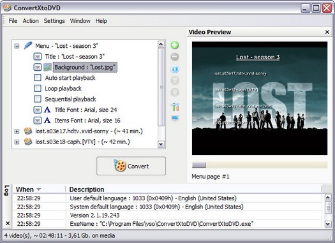Click the pen icon beside Menu entry
The height and width of the screenshot is (243, 335).
28,45
